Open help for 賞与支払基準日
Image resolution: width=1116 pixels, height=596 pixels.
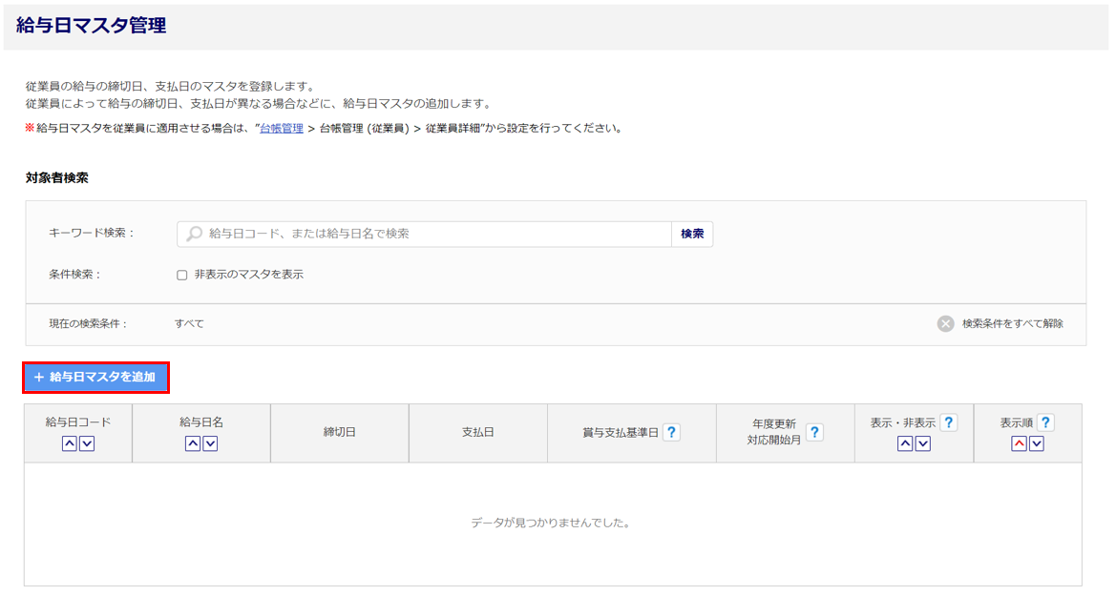click(x=671, y=433)
